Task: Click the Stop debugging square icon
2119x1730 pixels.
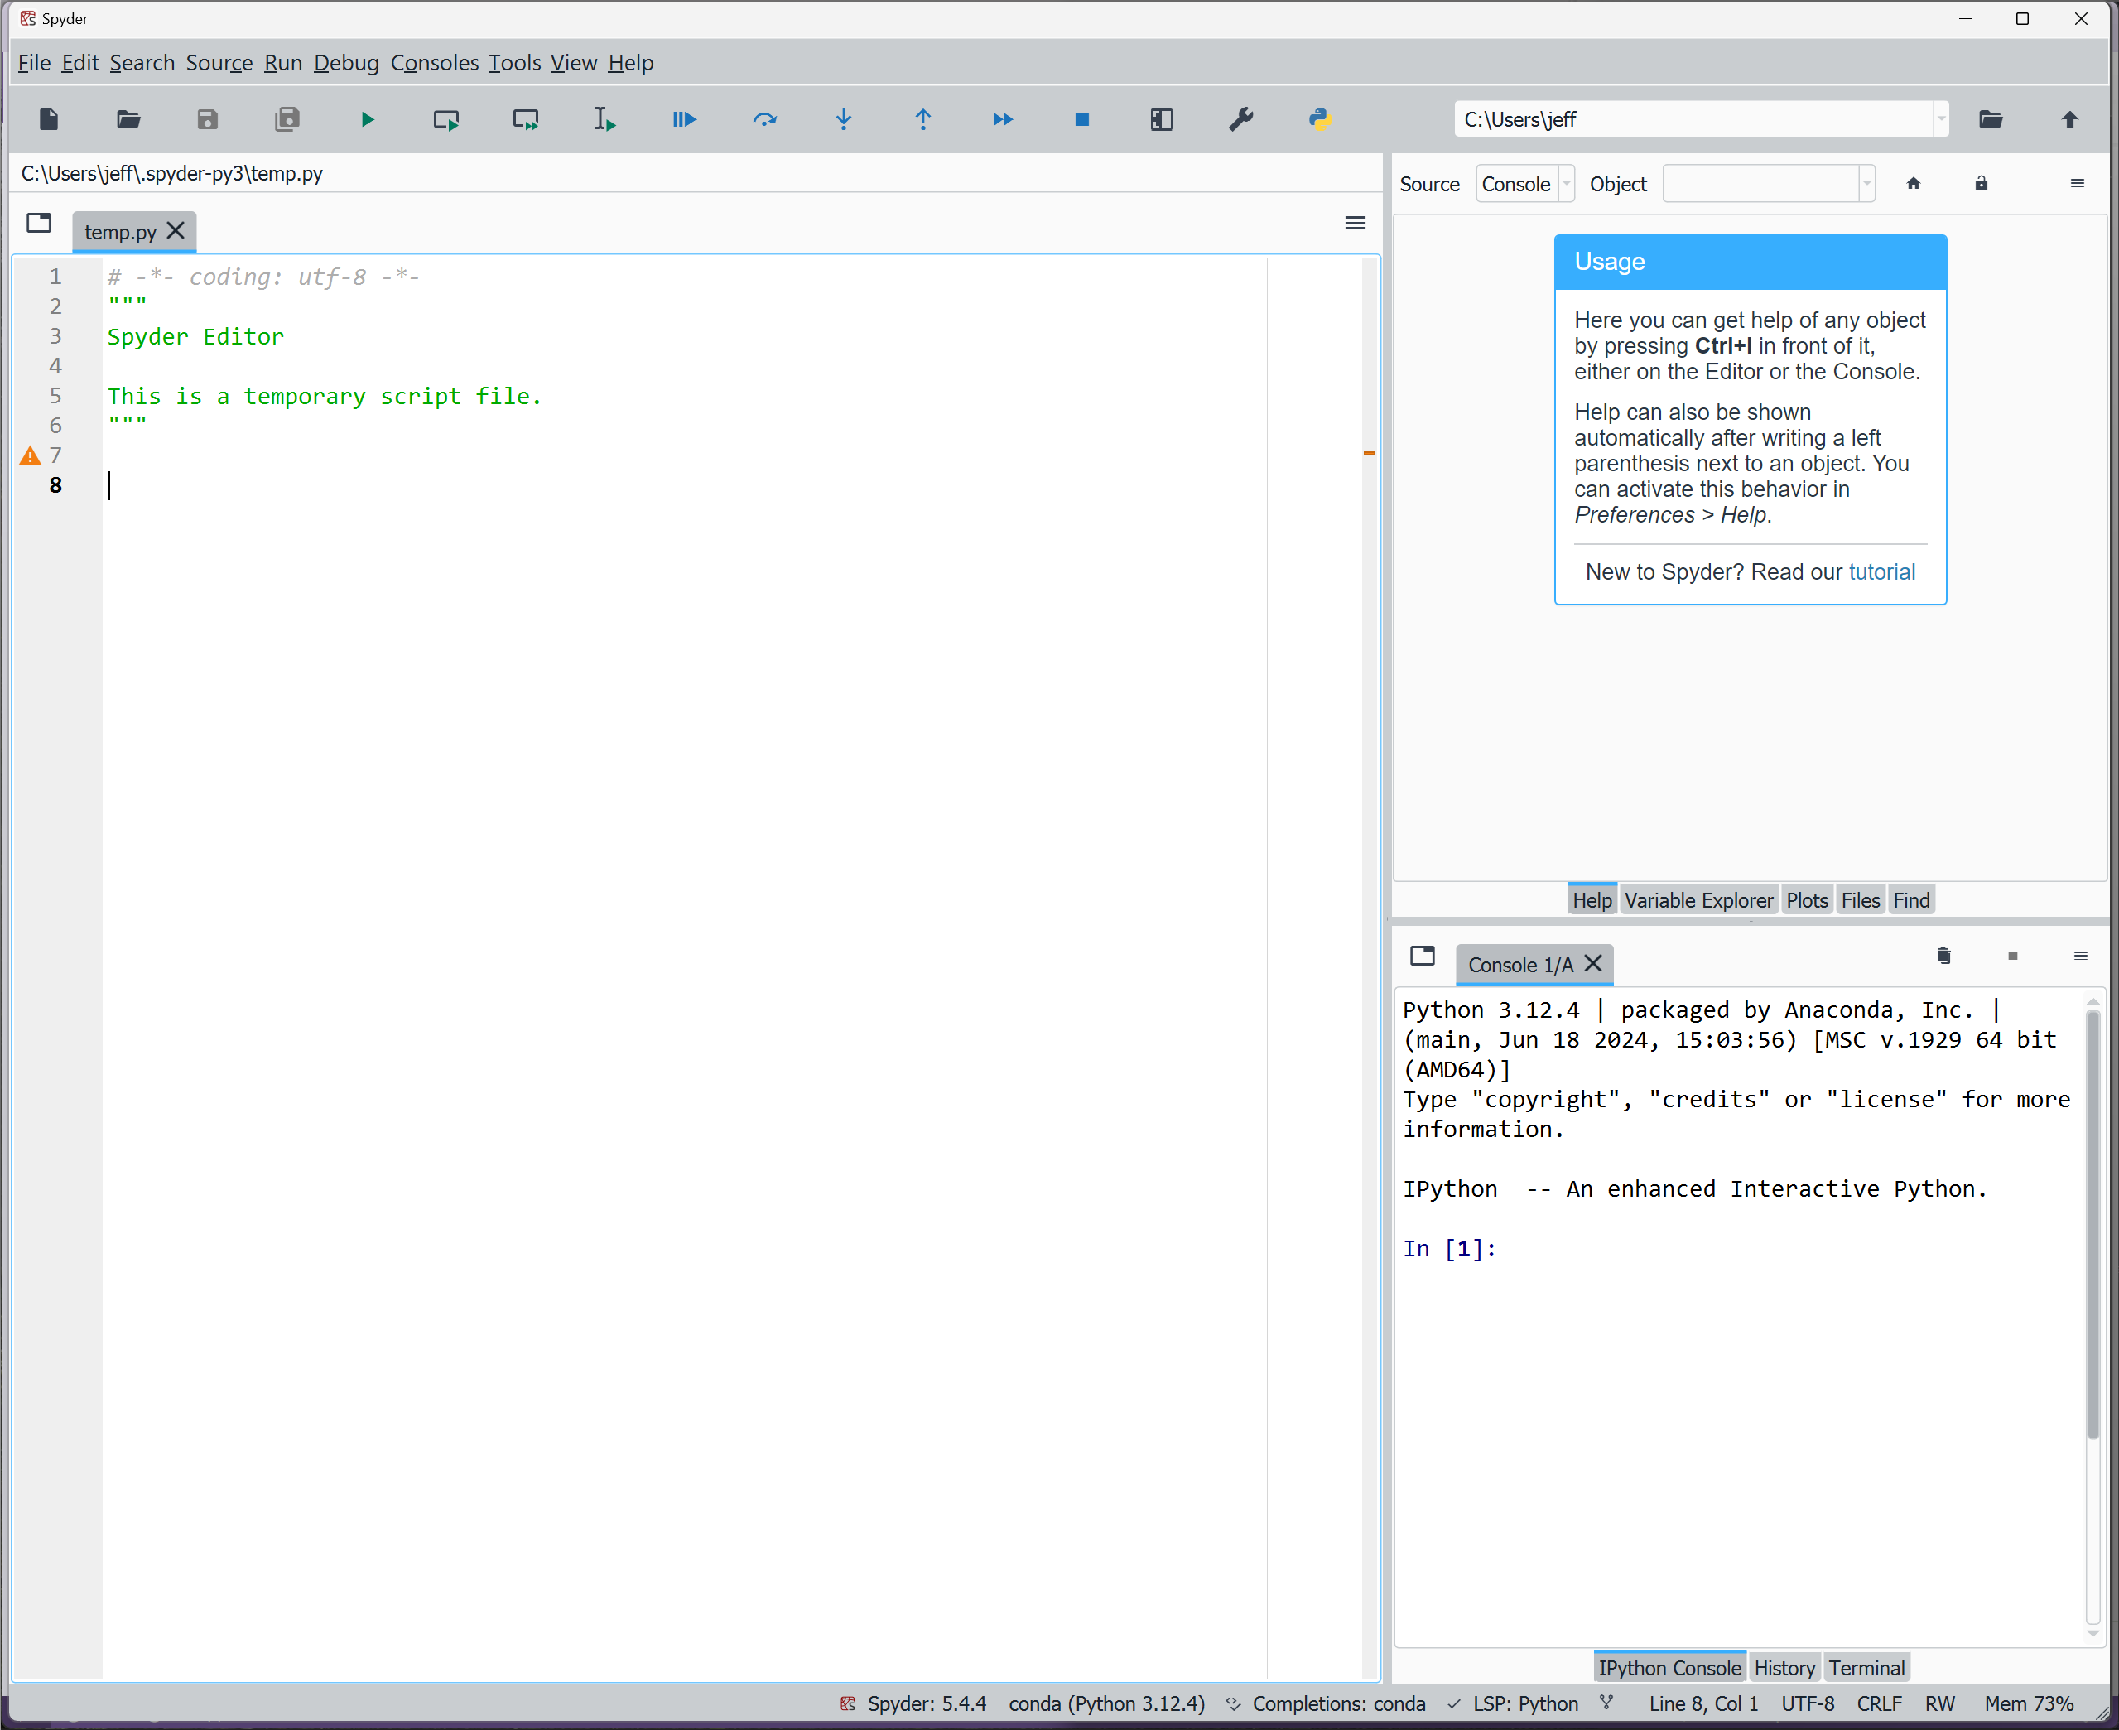Action: (x=1082, y=119)
